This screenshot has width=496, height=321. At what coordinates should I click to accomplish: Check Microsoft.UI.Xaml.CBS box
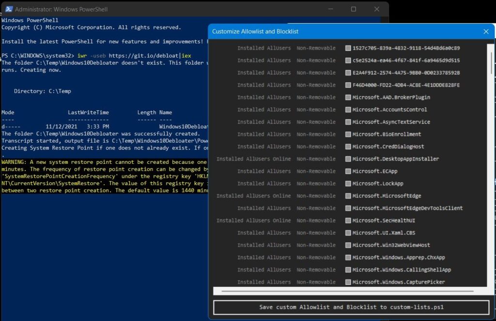coord(348,233)
